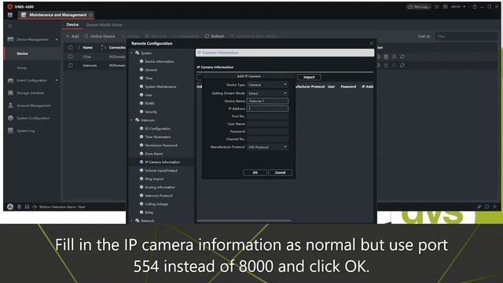The width and height of the screenshot is (503, 283).
Task: Click the iVMS-4200 logo icon
Action: coord(10,6)
